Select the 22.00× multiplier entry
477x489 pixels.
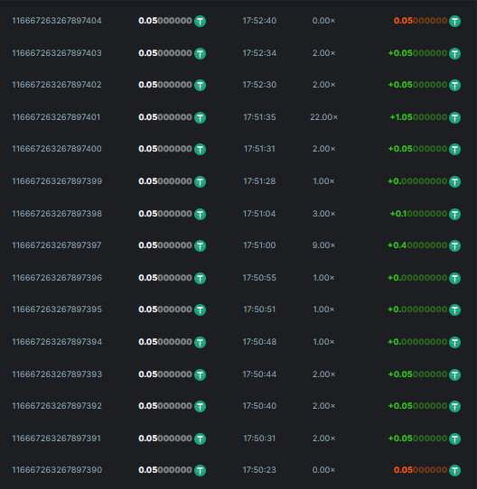(323, 117)
